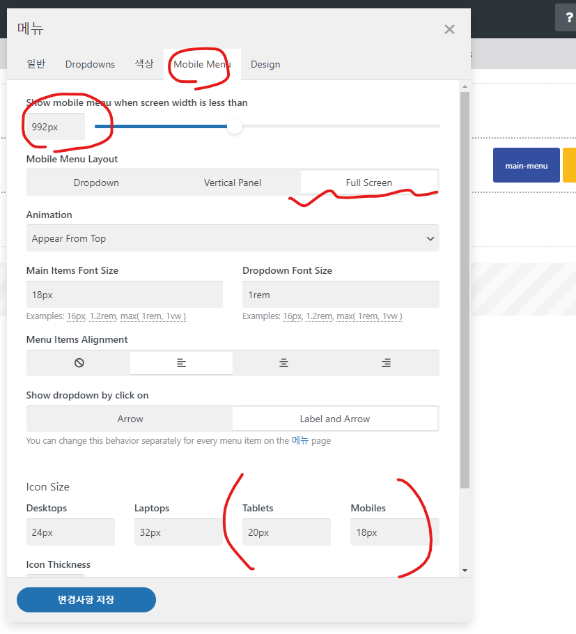Click the Animation dropdown chevron arrow

(x=430, y=238)
